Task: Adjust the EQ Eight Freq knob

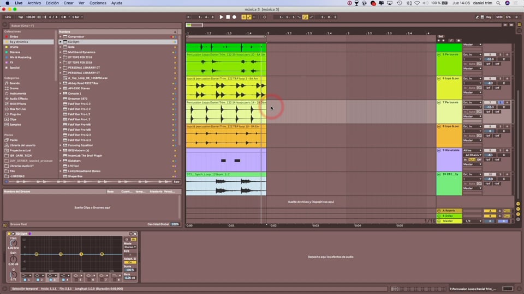Action: 13,243
